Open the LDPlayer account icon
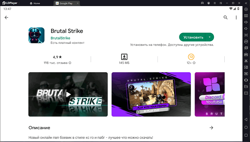Screen dimensions: 250x142 [209, 3]
